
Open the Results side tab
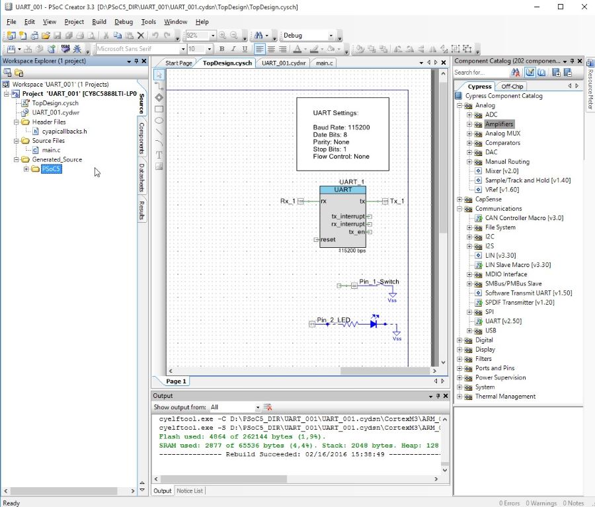(141, 211)
